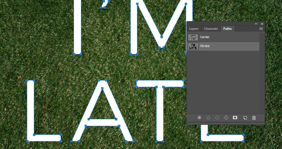Load path as a selection

pyautogui.click(x=217, y=118)
